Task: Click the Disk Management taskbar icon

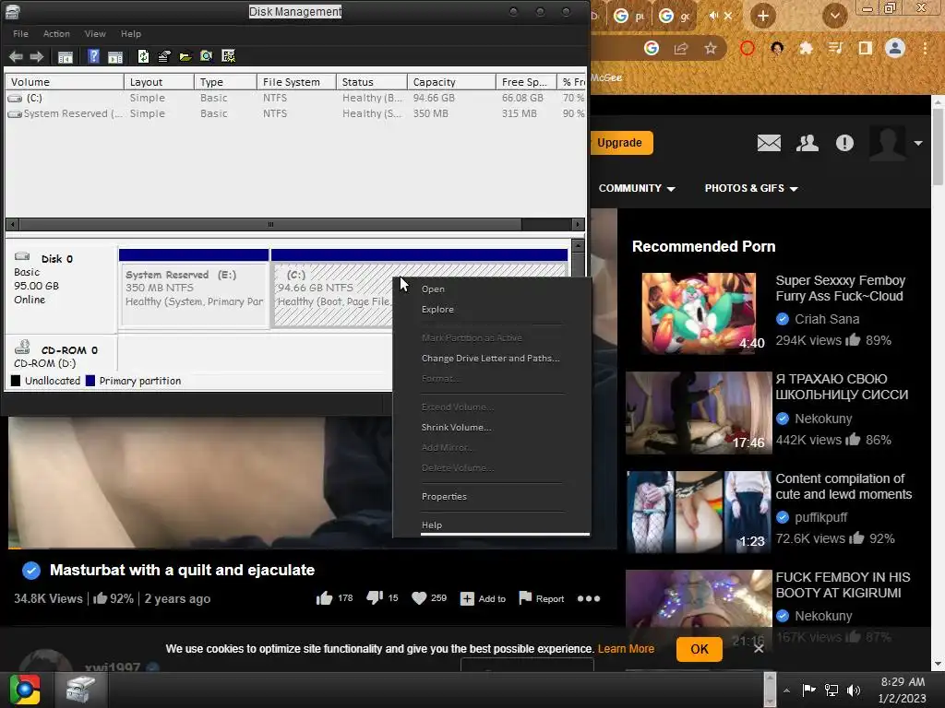Action: [x=81, y=690]
